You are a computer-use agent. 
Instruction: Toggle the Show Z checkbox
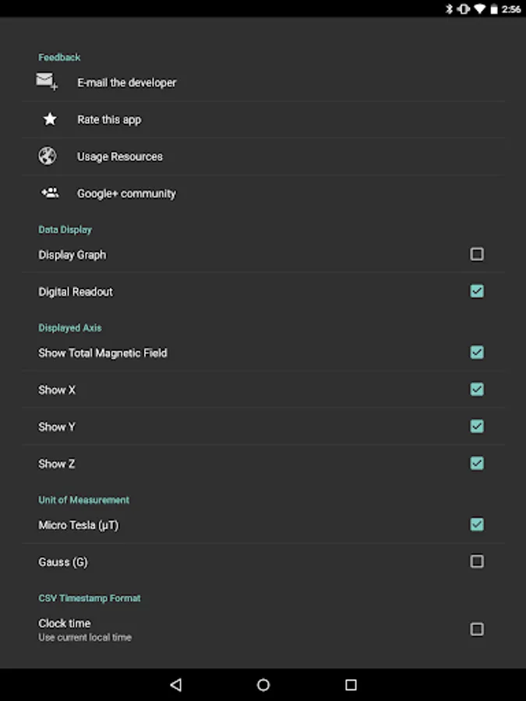click(477, 463)
